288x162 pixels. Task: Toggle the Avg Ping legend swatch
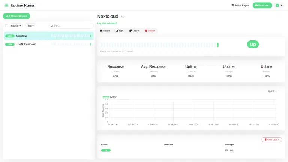tap(106, 97)
